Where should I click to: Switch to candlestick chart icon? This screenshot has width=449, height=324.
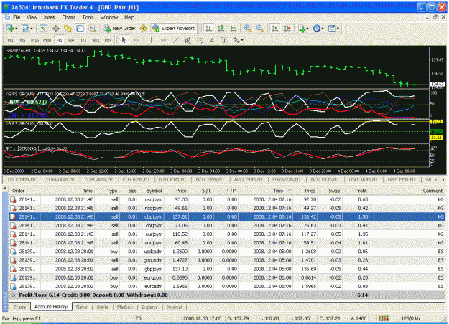tap(221, 28)
